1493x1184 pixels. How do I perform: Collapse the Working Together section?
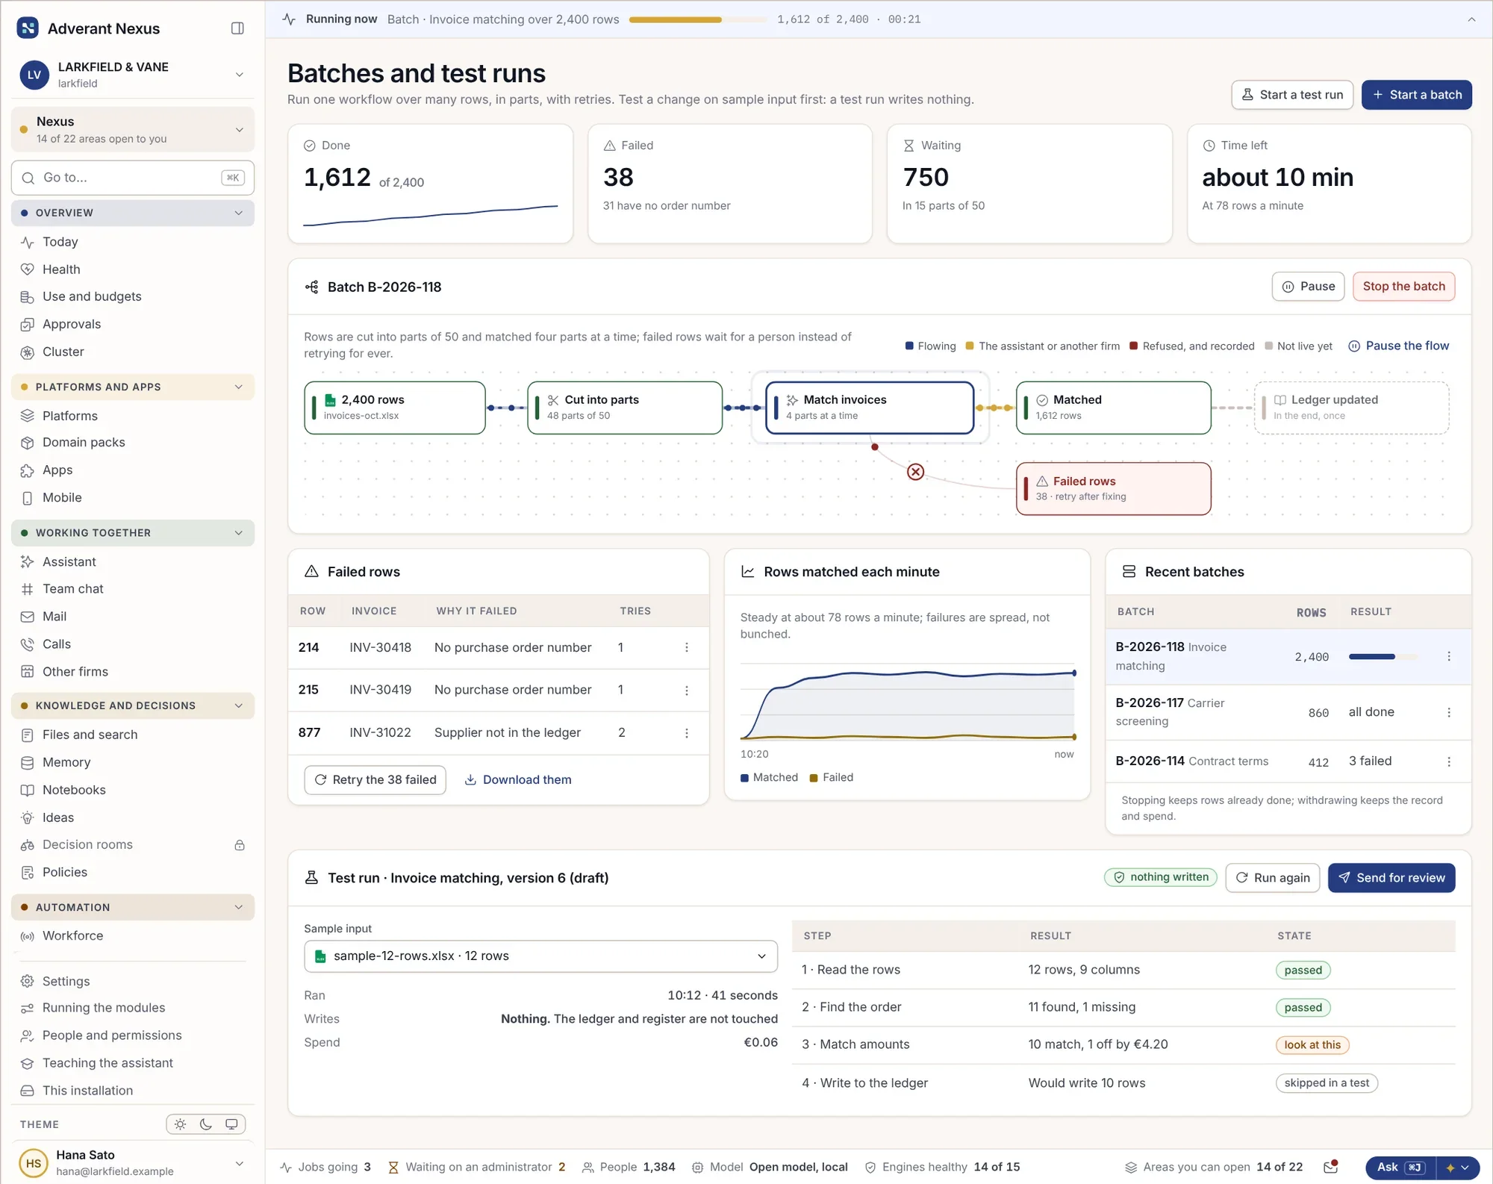pos(133,533)
